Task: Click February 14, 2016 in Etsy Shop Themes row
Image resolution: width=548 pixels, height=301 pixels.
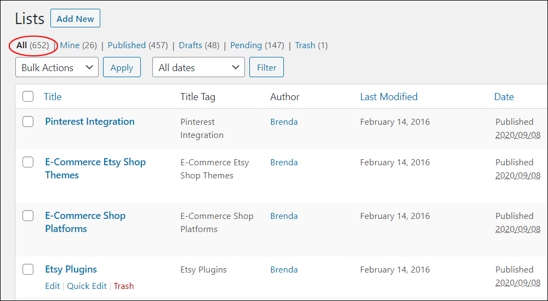Action: click(x=395, y=163)
